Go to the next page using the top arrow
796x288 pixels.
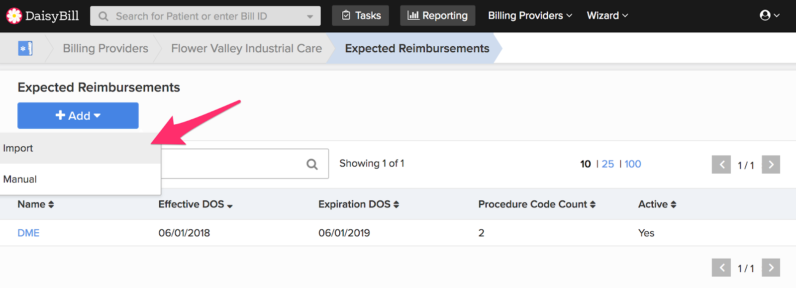[771, 165]
